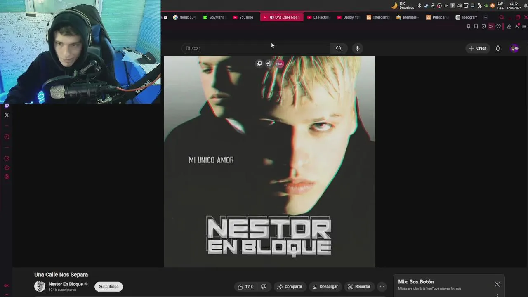Click the pink RGX badge on the video
The width and height of the screenshot is (528, 297).
tap(279, 64)
